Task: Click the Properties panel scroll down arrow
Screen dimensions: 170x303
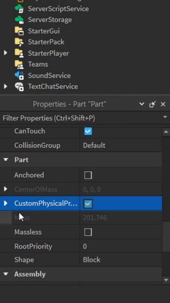Action: [166, 280]
